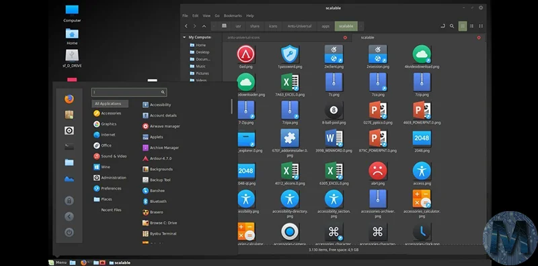
Task: Open the Computer desktop icon
Action: (72, 13)
